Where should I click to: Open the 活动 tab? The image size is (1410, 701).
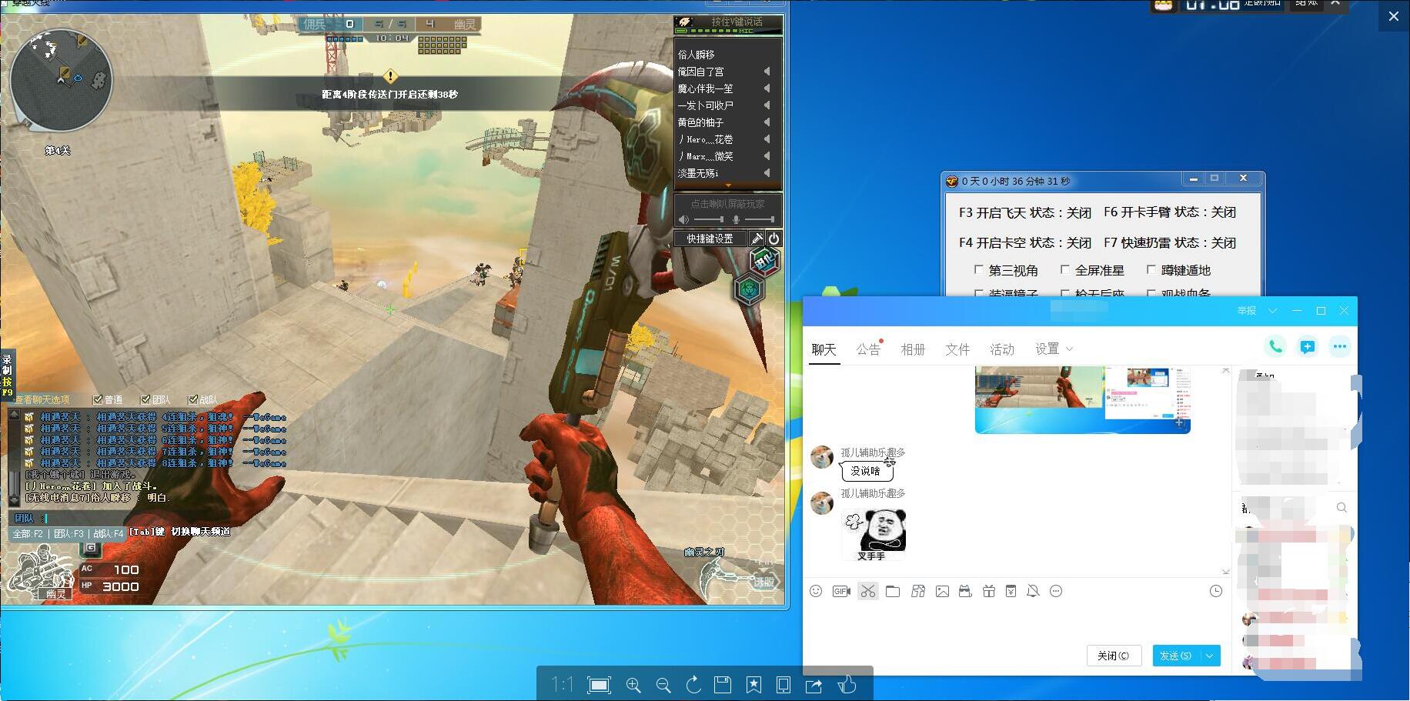pos(1002,349)
